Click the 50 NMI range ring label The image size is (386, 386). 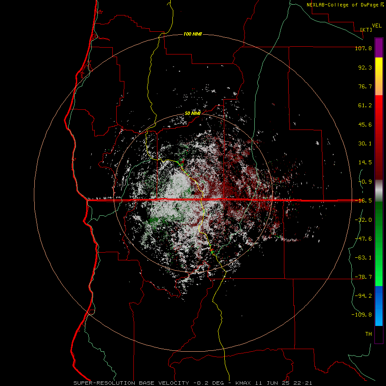[193, 114]
